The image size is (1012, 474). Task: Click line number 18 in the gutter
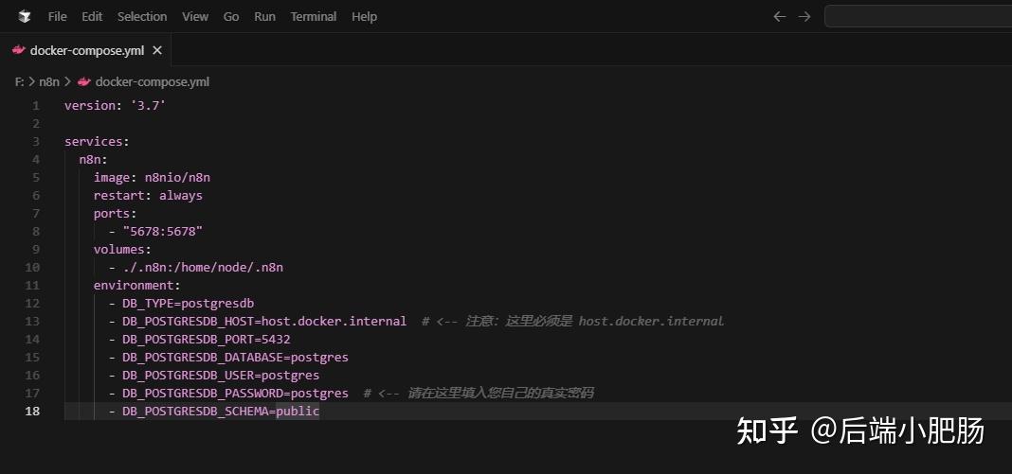(32, 411)
